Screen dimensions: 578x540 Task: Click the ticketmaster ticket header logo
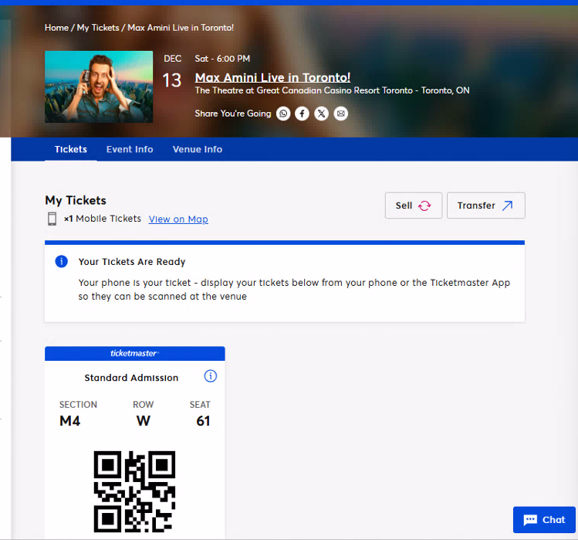click(x=134, y=353)
